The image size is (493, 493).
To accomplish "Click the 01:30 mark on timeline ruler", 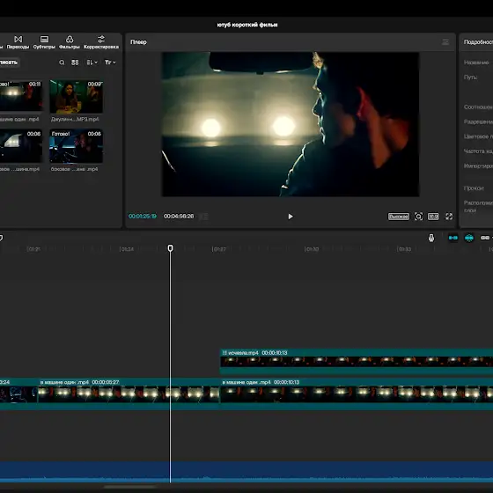I will tap(312, 249).
